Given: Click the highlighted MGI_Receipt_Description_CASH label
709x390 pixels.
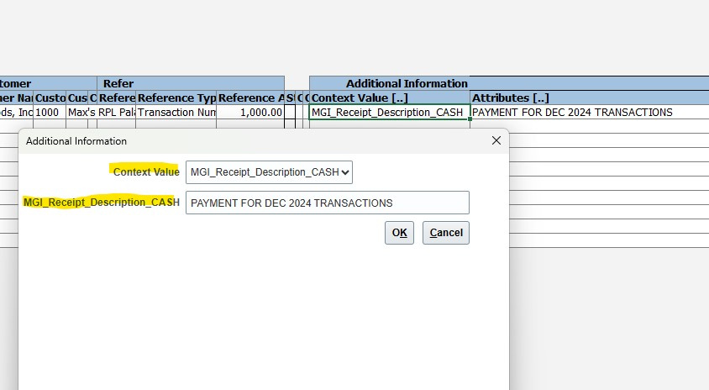Looking at the screenshot, I should (x=102, y=203).
